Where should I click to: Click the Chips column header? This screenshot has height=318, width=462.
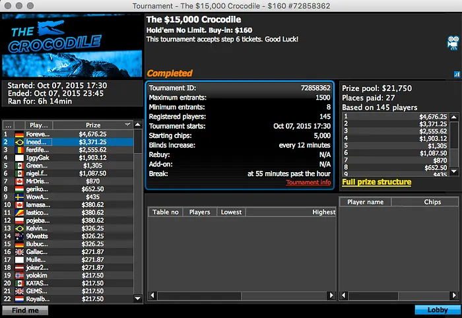tap(432, 202)
